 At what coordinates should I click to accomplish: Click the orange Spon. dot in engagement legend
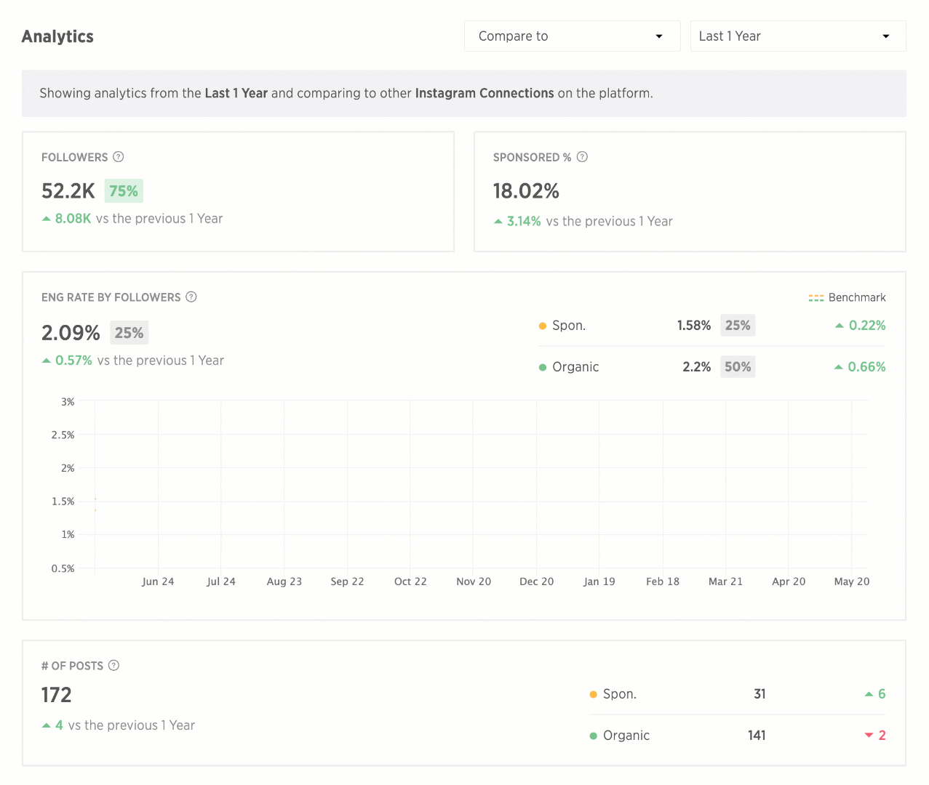click(543, 326)
